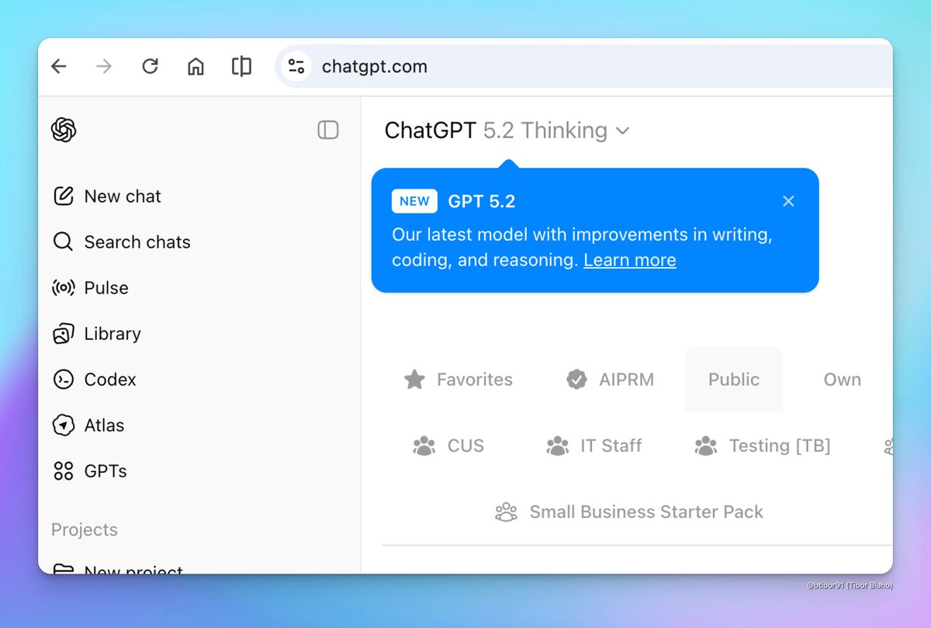Click the Small Business Starter Pack icon

(x=506, y=512)
